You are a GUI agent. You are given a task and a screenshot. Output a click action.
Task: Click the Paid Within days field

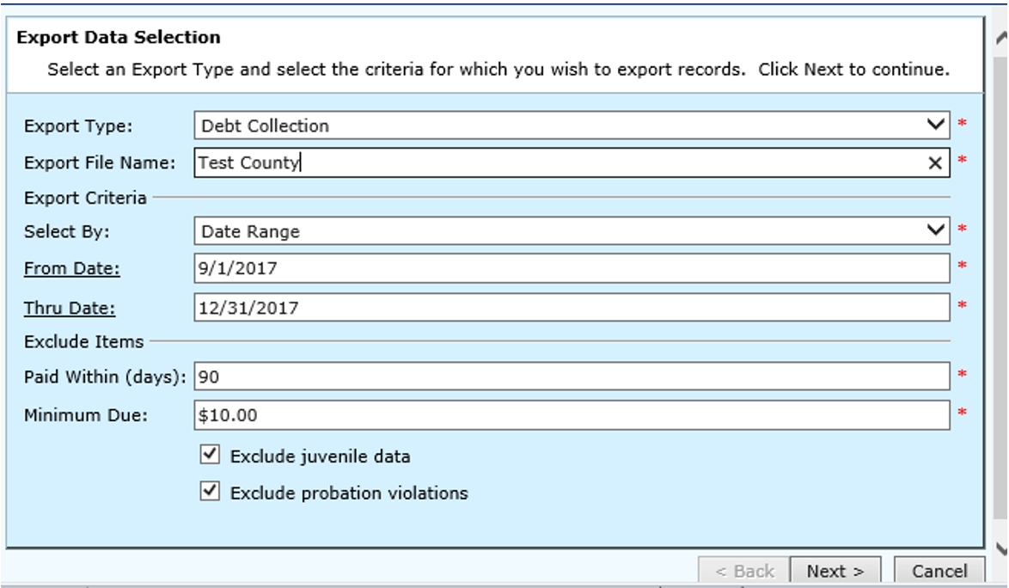tap(572, 377)
